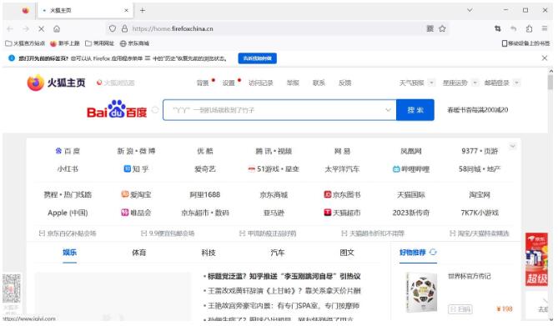The height and width of the screenshot is (326, 558).
Task: Open the 爱淘宝 link with orange icon
Action: tap(136, 194)
